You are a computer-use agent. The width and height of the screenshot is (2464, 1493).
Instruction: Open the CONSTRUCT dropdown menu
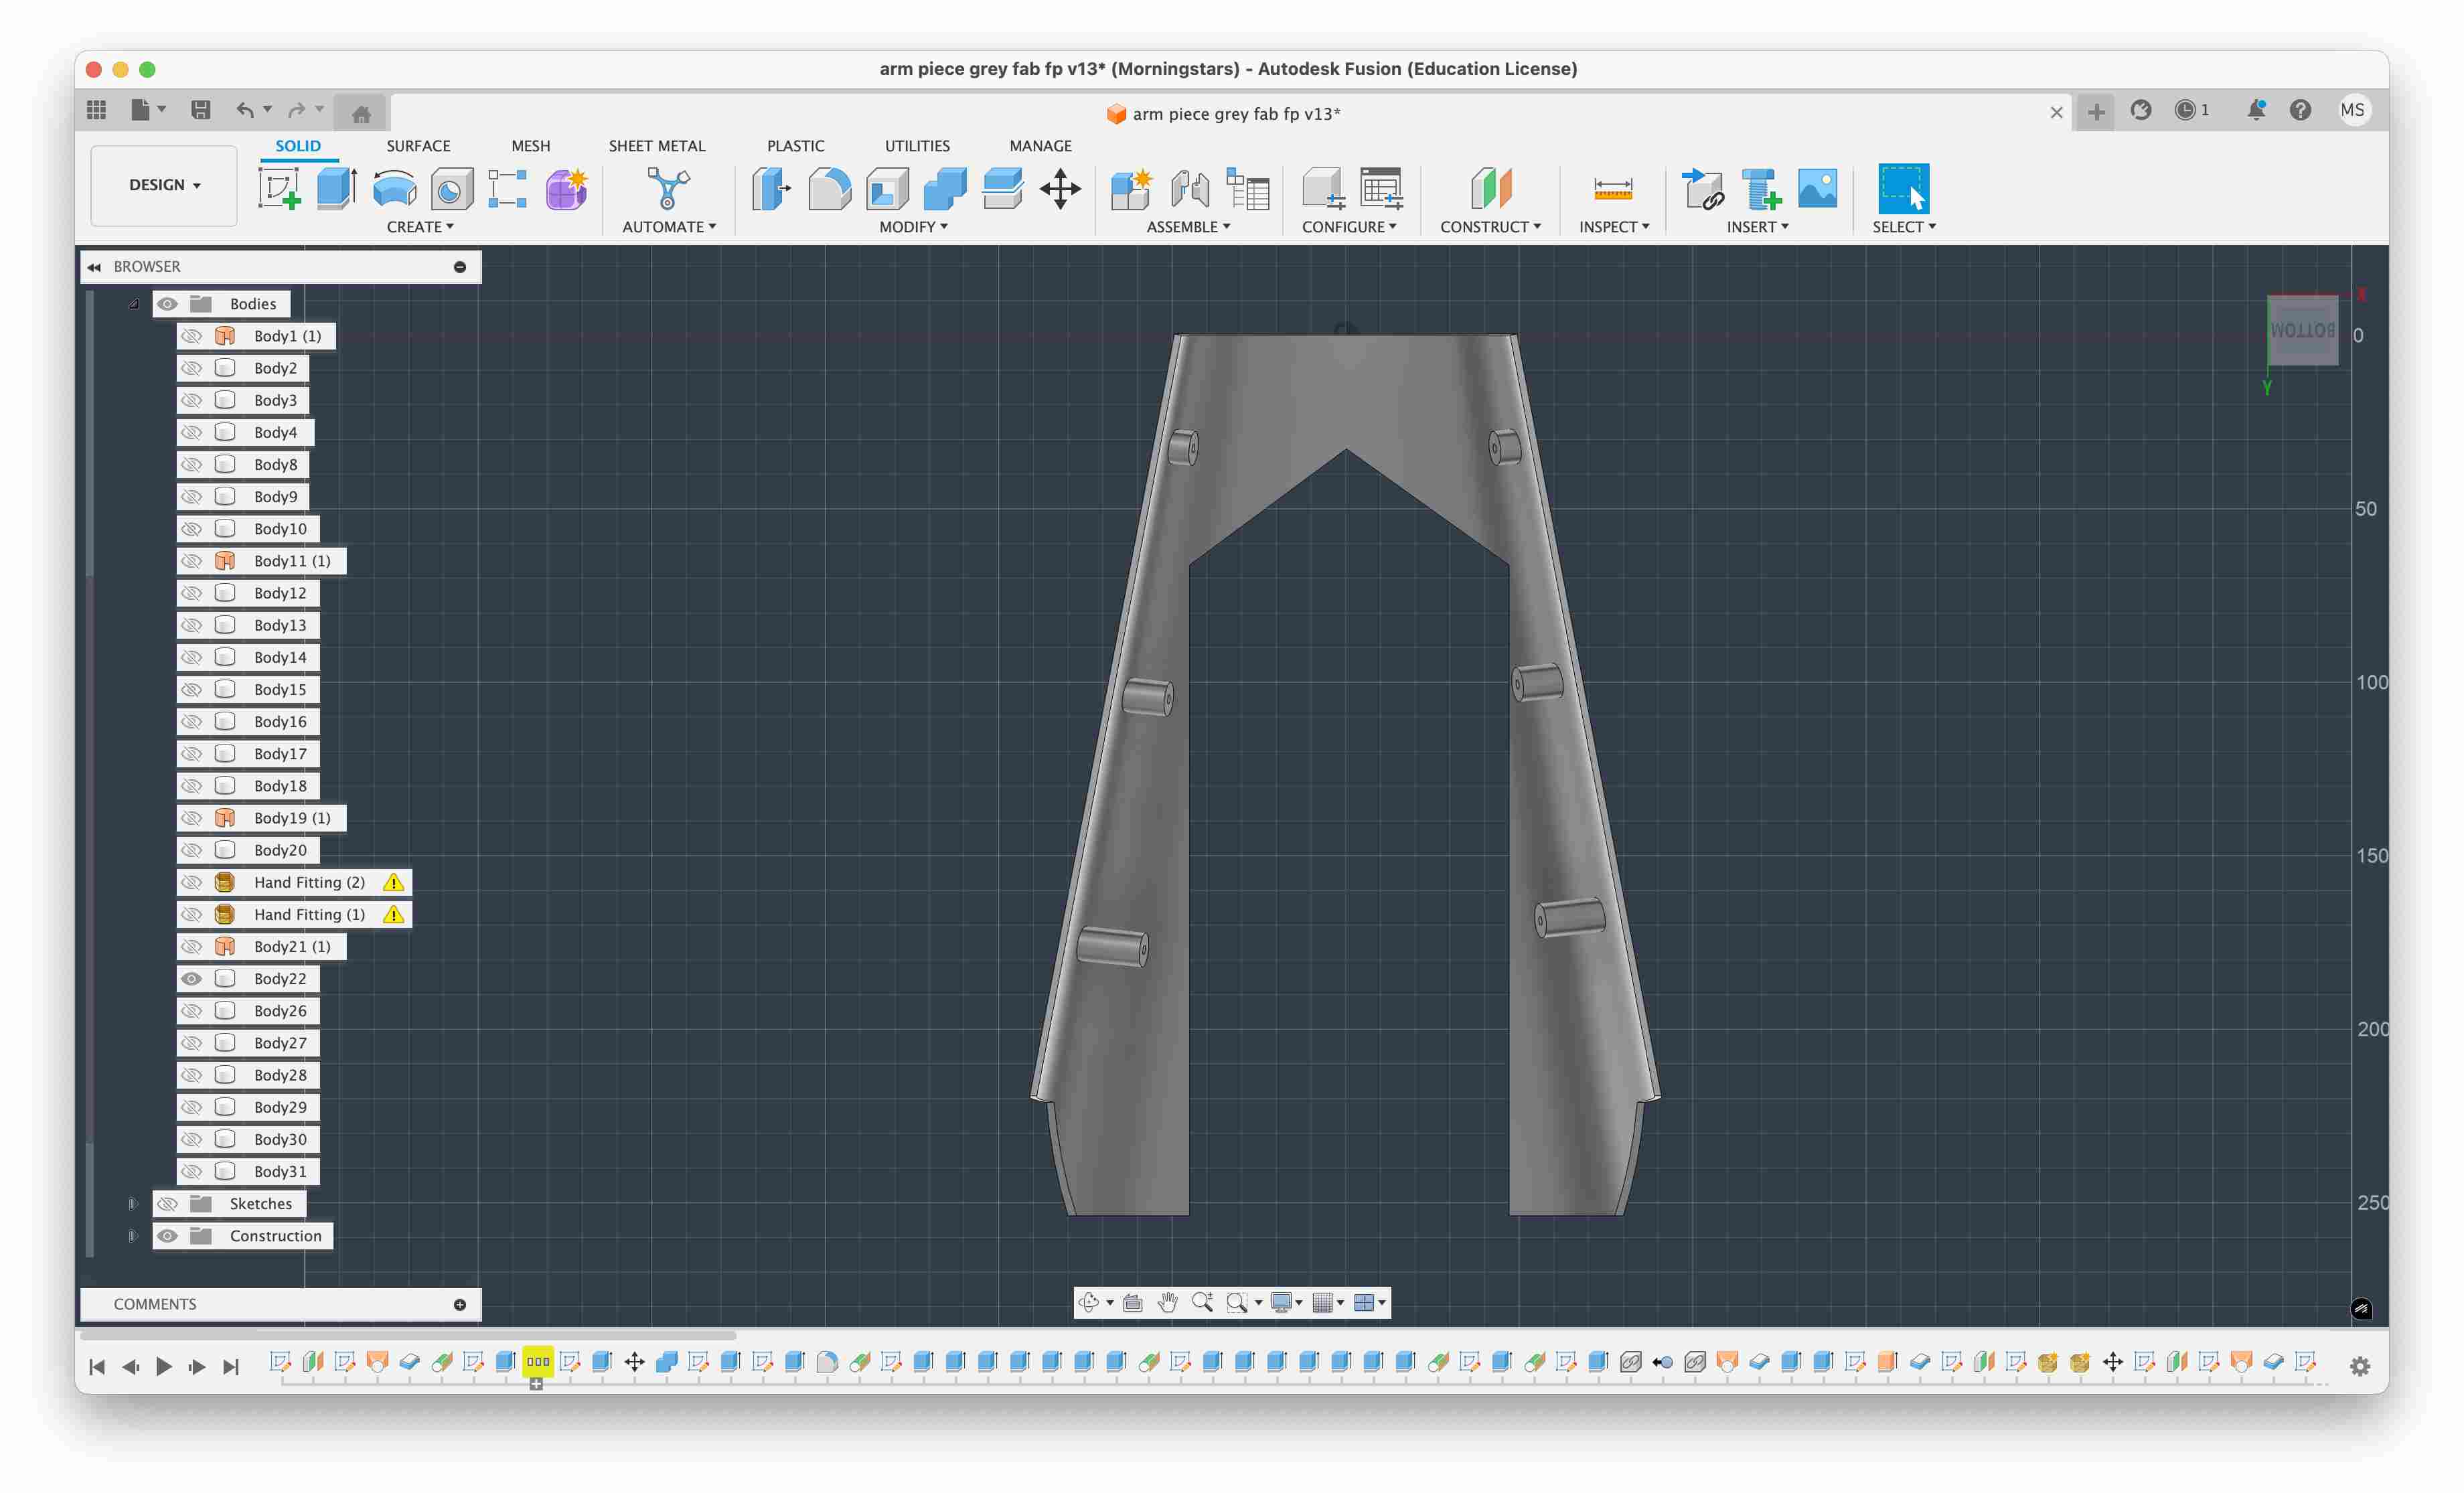pyautogui.click(x=1490, y=227)
